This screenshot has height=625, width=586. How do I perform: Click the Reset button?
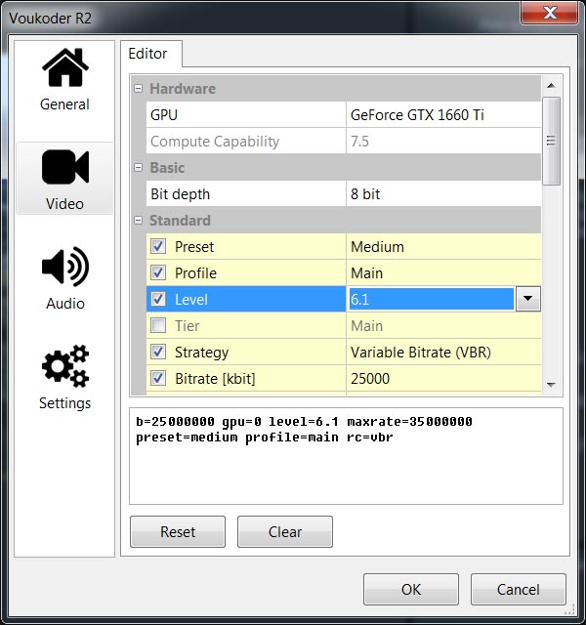coord(178,531)
